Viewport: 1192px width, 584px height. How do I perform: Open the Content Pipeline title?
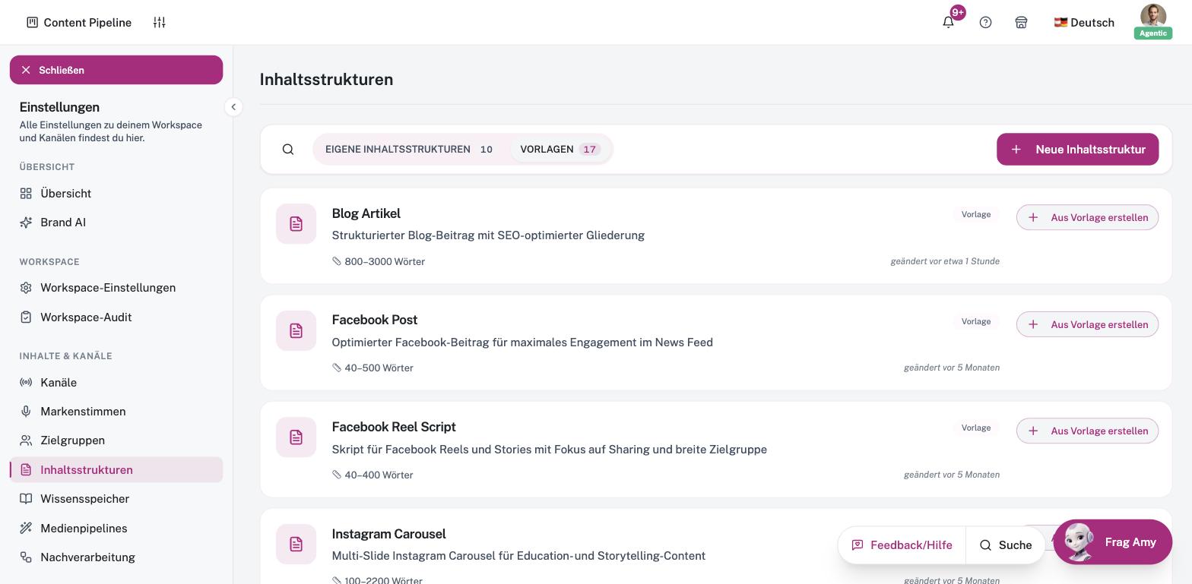pyautogui.click(x=87, y=23)
